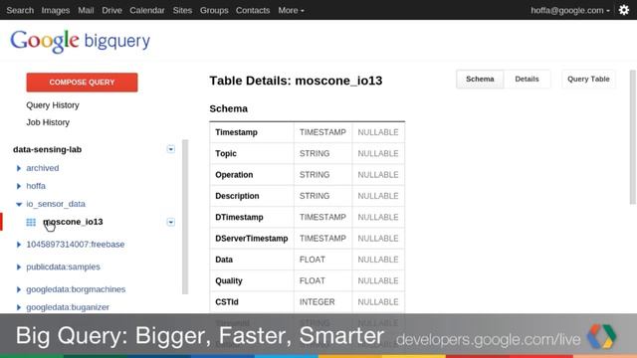Image resolution: width=637 pixels, height=358 pixels.
Task: Click INTEGER type in CSTId row
Action: click(x=318, y=302)
